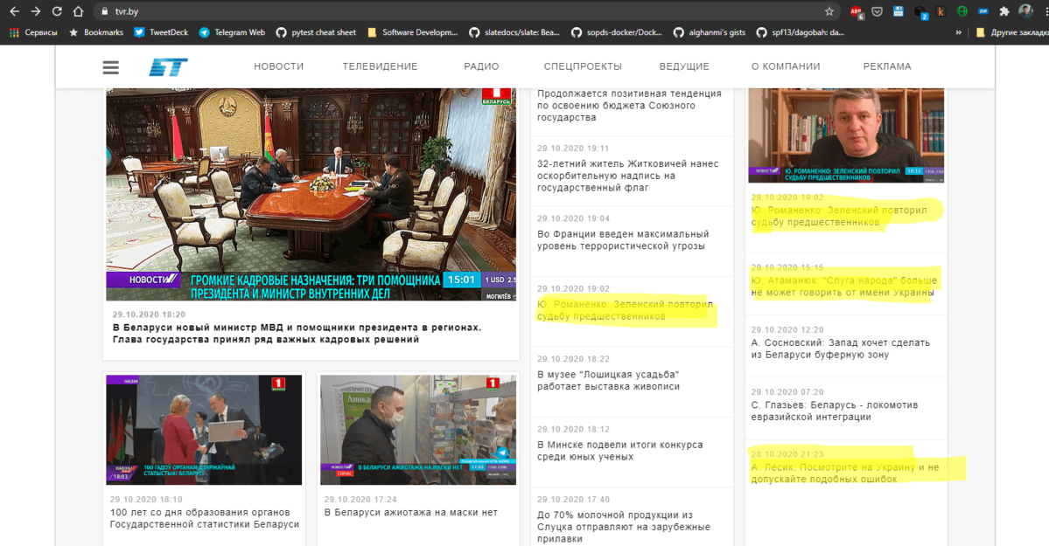
Task: Open the Telegram Web bookmark
Action: (232, 32)
